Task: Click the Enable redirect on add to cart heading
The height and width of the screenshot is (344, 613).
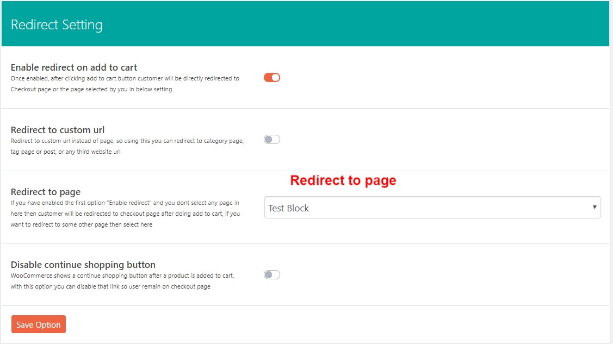Action: 74,67
